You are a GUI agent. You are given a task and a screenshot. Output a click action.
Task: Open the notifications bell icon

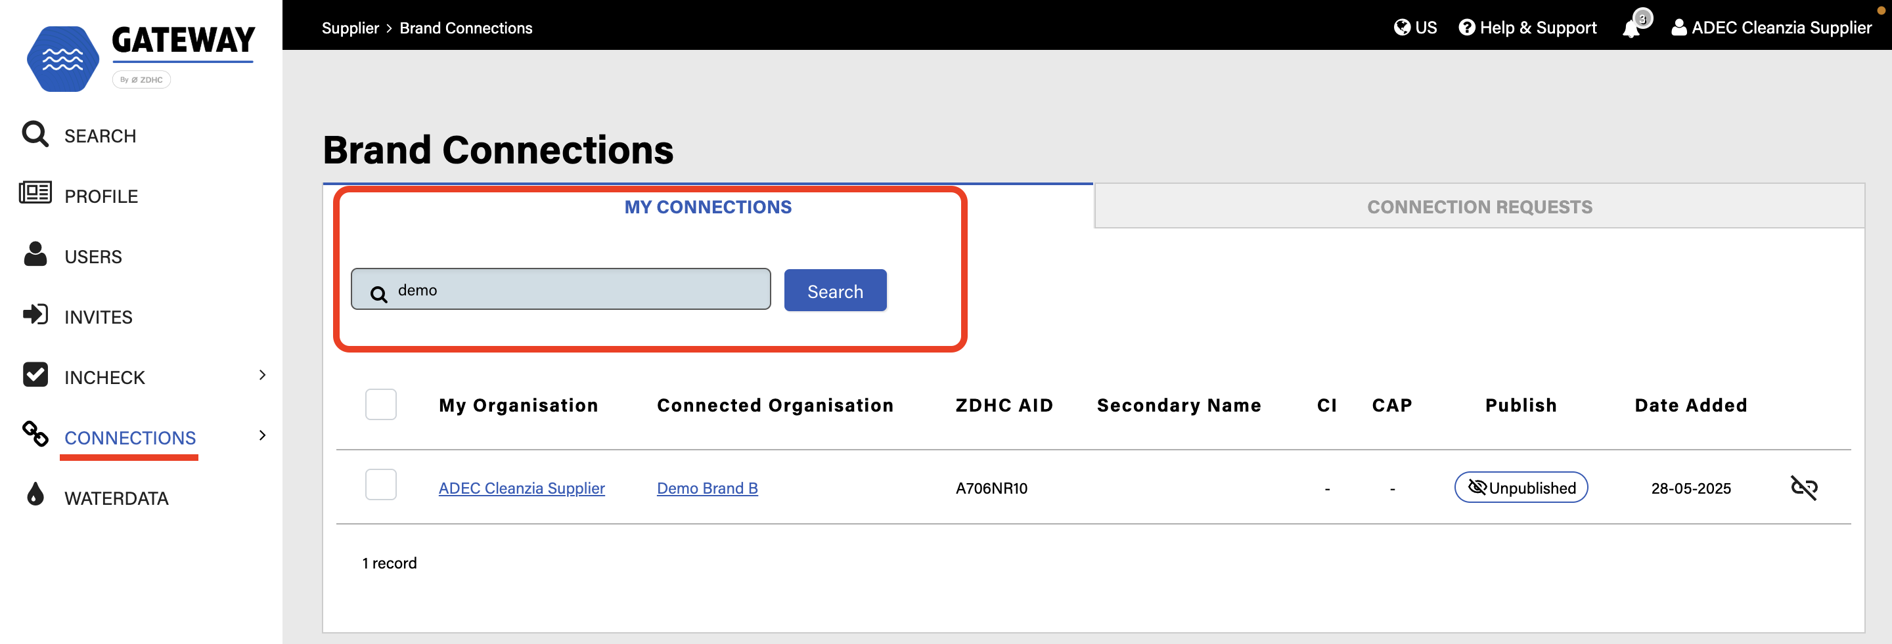[x=1631, y=28]
